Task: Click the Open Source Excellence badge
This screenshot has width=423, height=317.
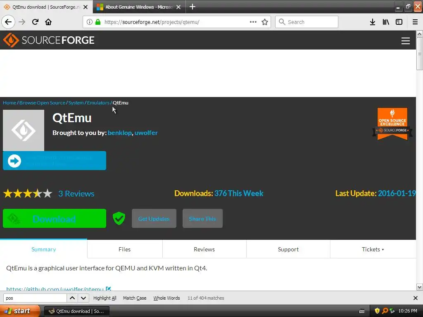Action: [x=392, y=124]
